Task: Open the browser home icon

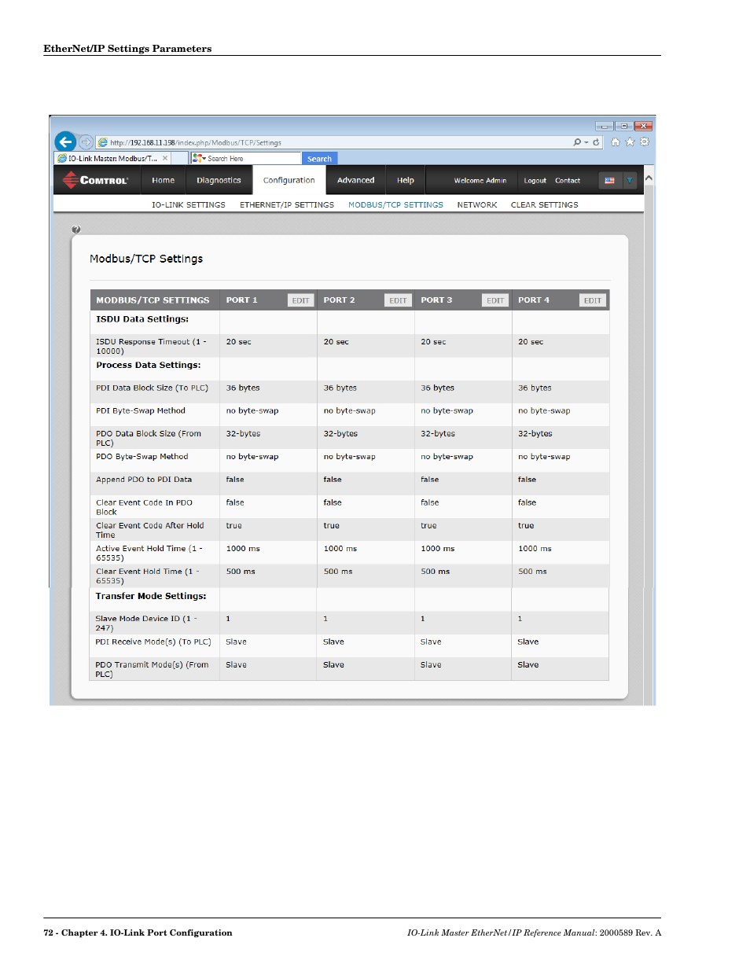Action: tap(616, 142)
